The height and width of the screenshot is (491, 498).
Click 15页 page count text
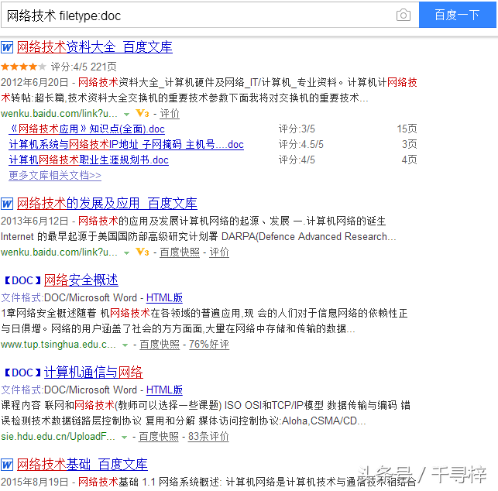tap(407, 129)
